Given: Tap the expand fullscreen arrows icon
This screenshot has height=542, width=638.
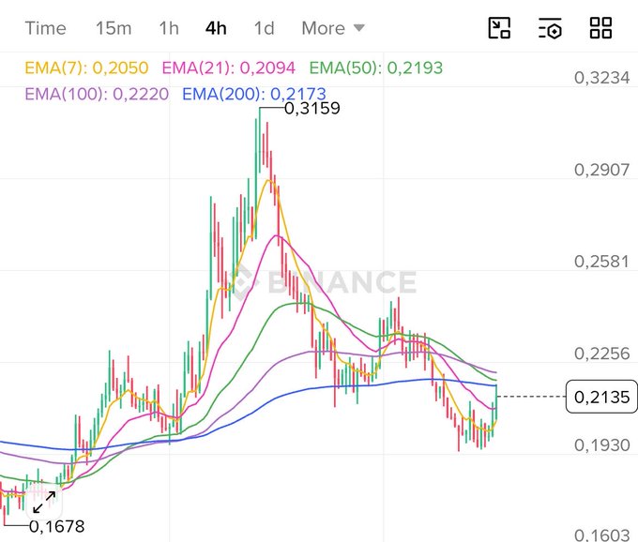Looking at the screenshot, I should pyautogui.click(x=44, y=502).
